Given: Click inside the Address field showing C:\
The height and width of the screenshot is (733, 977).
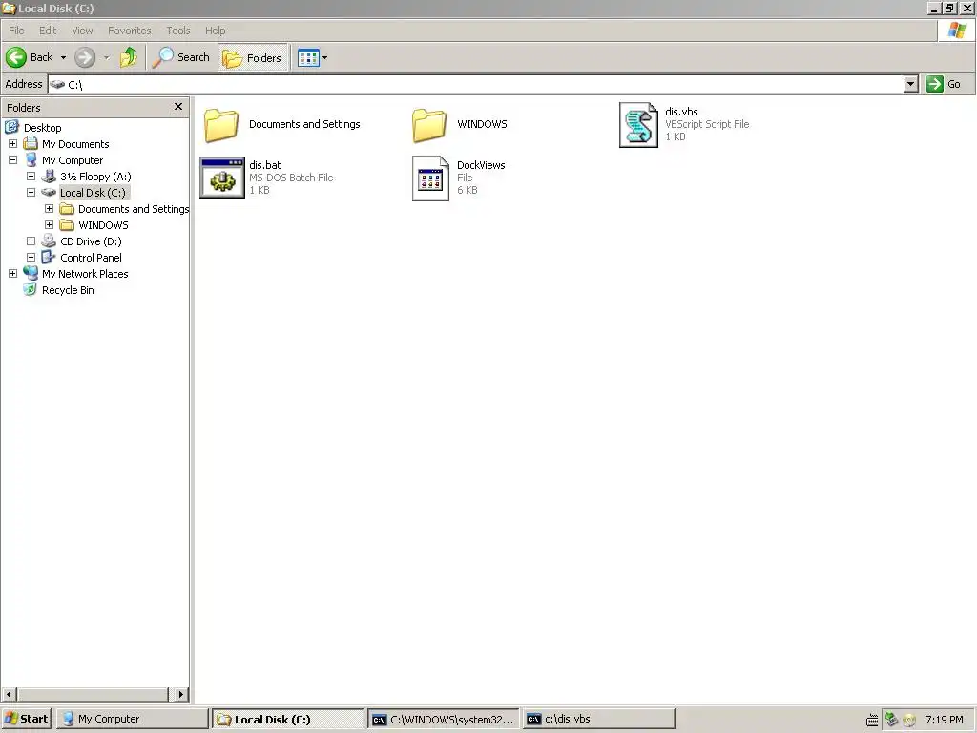Looking at the screenshot, I should click(x=475, y=84).
